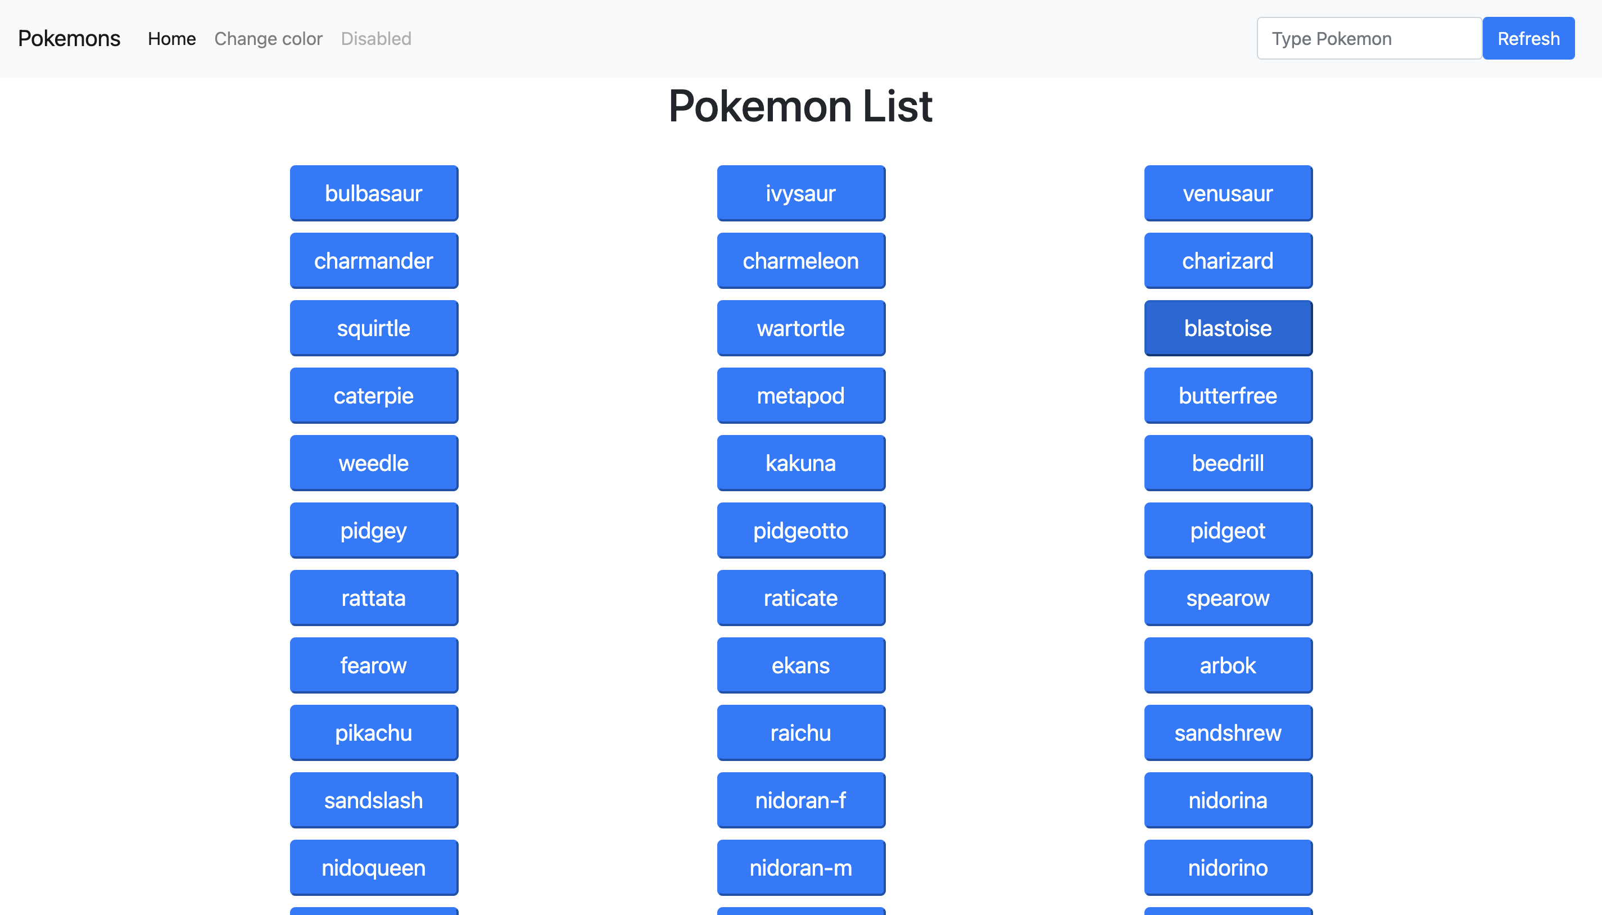Click the bulbasaur Pokemon button
This screenshot has height=915, width=1602.
click(x=373, y=192)
